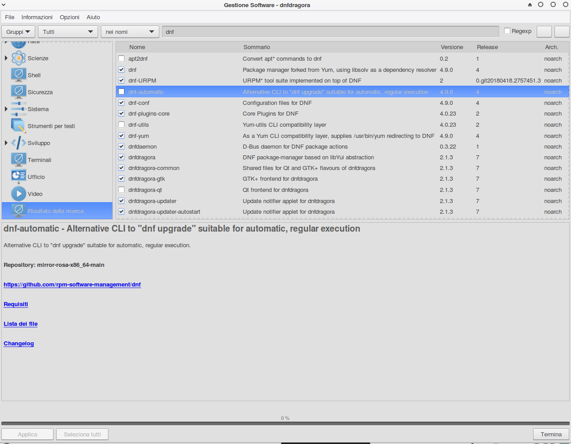Tick the dnf-utils package checkbox

(121, 124)
